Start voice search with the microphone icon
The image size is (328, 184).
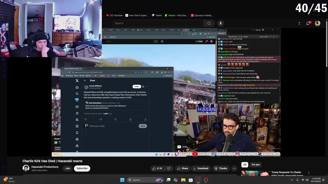221,23
